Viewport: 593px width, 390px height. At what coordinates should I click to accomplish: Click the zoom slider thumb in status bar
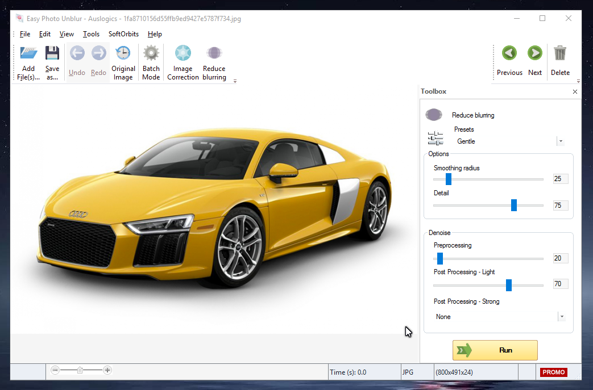pyautogui.click(x=80, y=370)
